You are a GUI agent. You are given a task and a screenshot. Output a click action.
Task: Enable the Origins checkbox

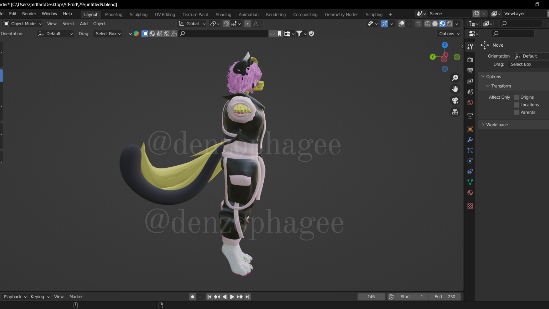click(516, 97)
